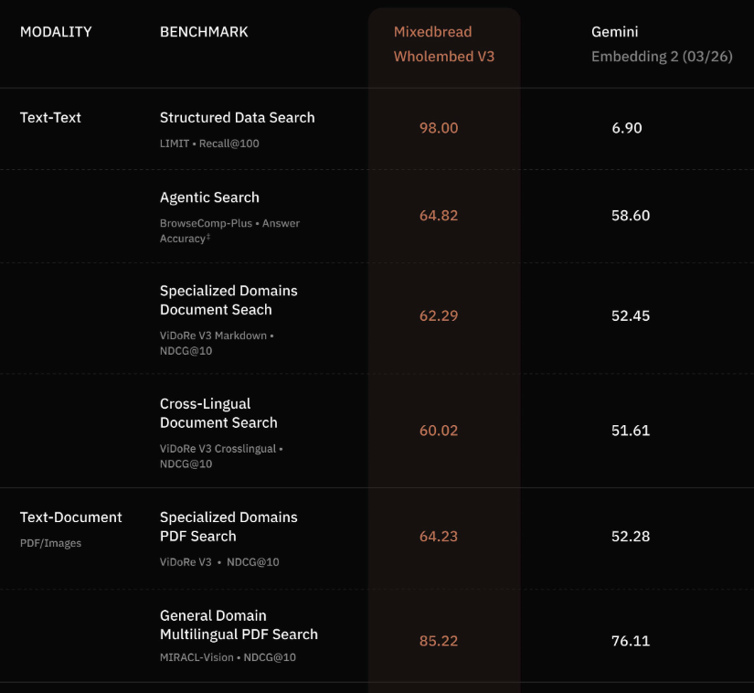Select the 60.02 Cross-Lingual score
The height and width of the screenshot is (693, 754).
tap(439, 431)
